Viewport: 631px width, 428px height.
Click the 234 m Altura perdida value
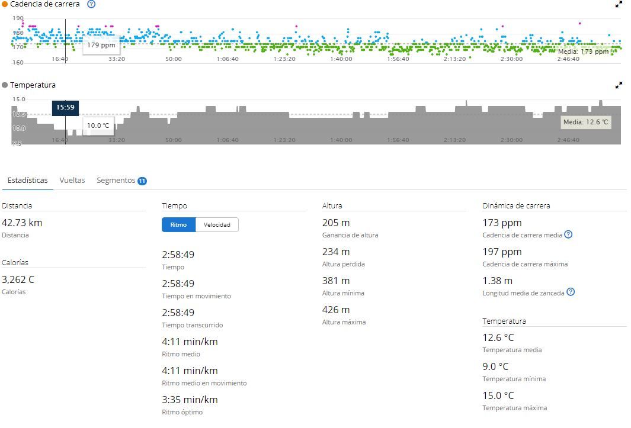[x=335, y=252]
